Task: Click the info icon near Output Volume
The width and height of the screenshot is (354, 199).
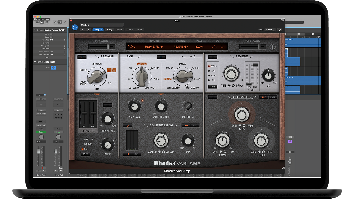Action: coord(272,47)
